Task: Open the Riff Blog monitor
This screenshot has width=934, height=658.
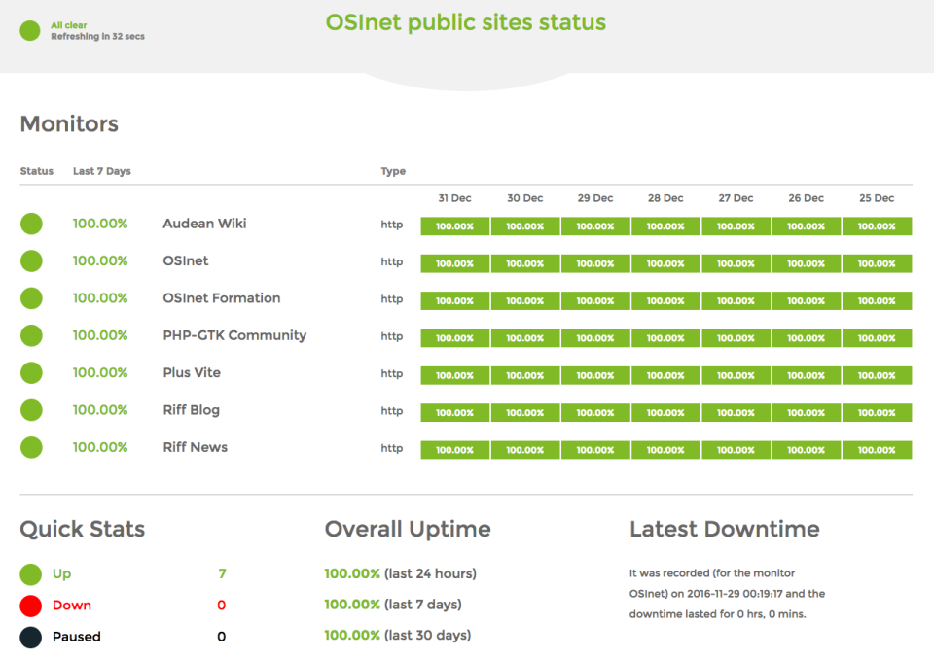Action: (192, 410)
